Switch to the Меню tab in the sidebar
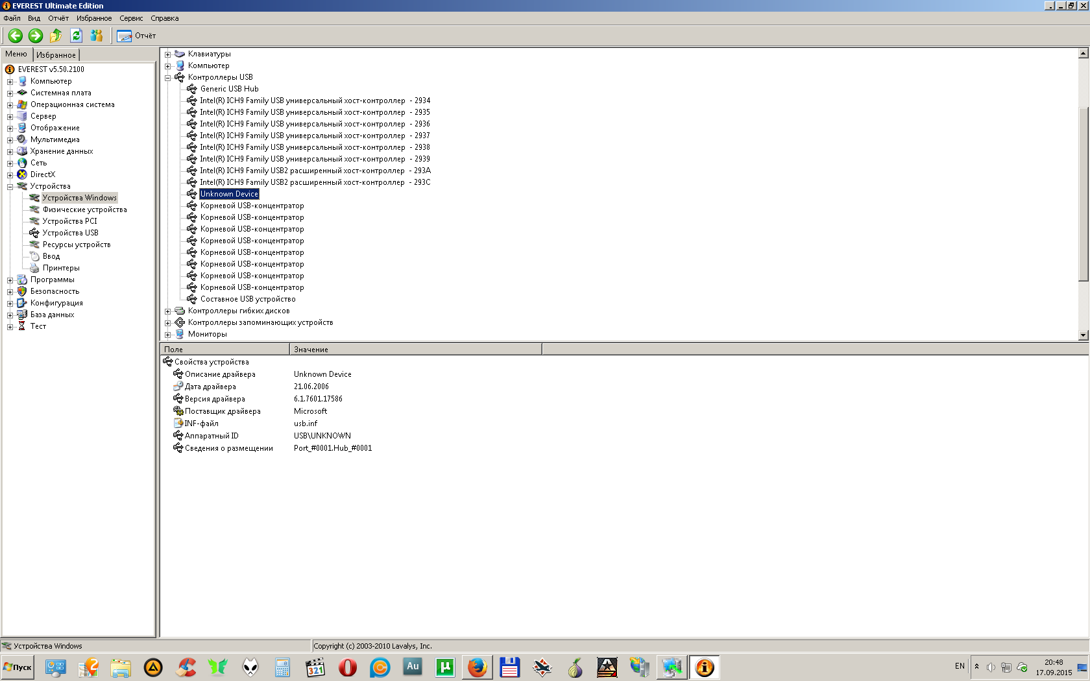The height and width of the screenshot is (681, 1090). (x=16, y=54)
